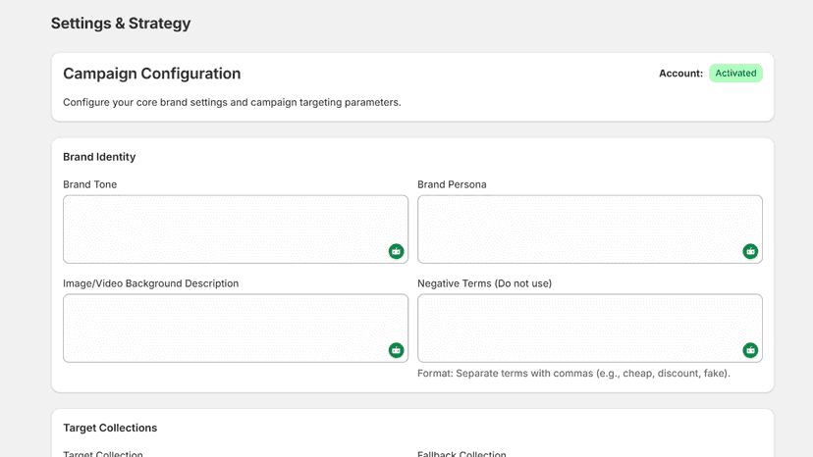
Task: Click the AI bot icon in Brand Persona field
Action: [x=750, y=251]
